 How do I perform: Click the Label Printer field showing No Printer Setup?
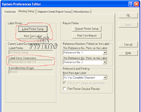(31, 52)
